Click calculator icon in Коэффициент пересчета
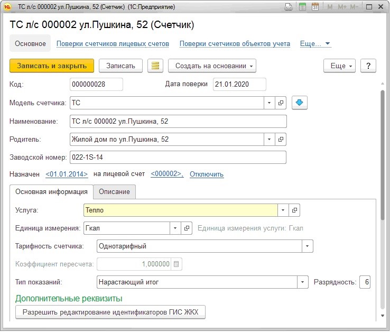390x332 pixels. click(x=177, y=264)
